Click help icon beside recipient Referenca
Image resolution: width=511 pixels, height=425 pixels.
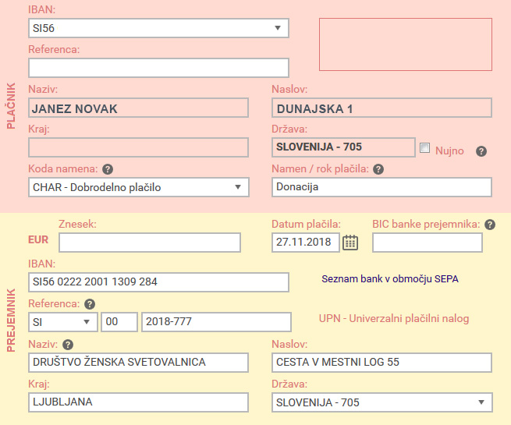[x=90, y=304]
